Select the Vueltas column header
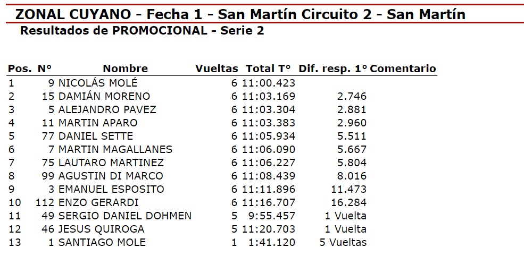 (217, 69)
